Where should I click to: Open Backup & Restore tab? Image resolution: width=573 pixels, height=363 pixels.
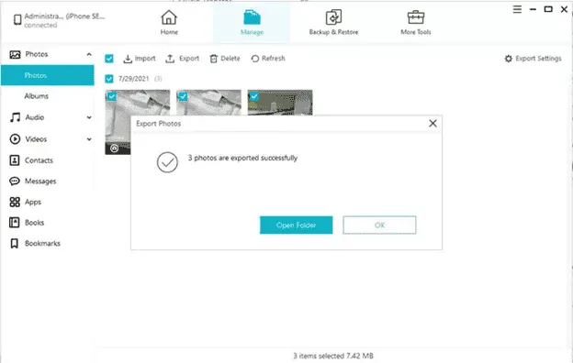tap(333, 23)
